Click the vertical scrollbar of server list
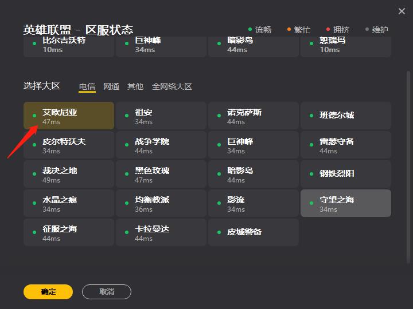Viewport: 413px width, 309px height. click(x=408, y=167)
